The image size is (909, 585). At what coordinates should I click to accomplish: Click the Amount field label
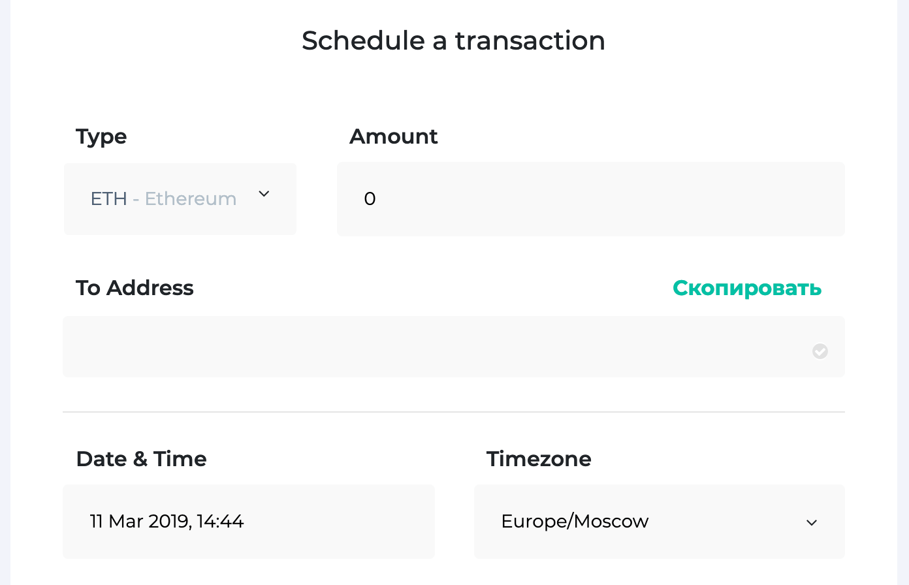point(394,136)
